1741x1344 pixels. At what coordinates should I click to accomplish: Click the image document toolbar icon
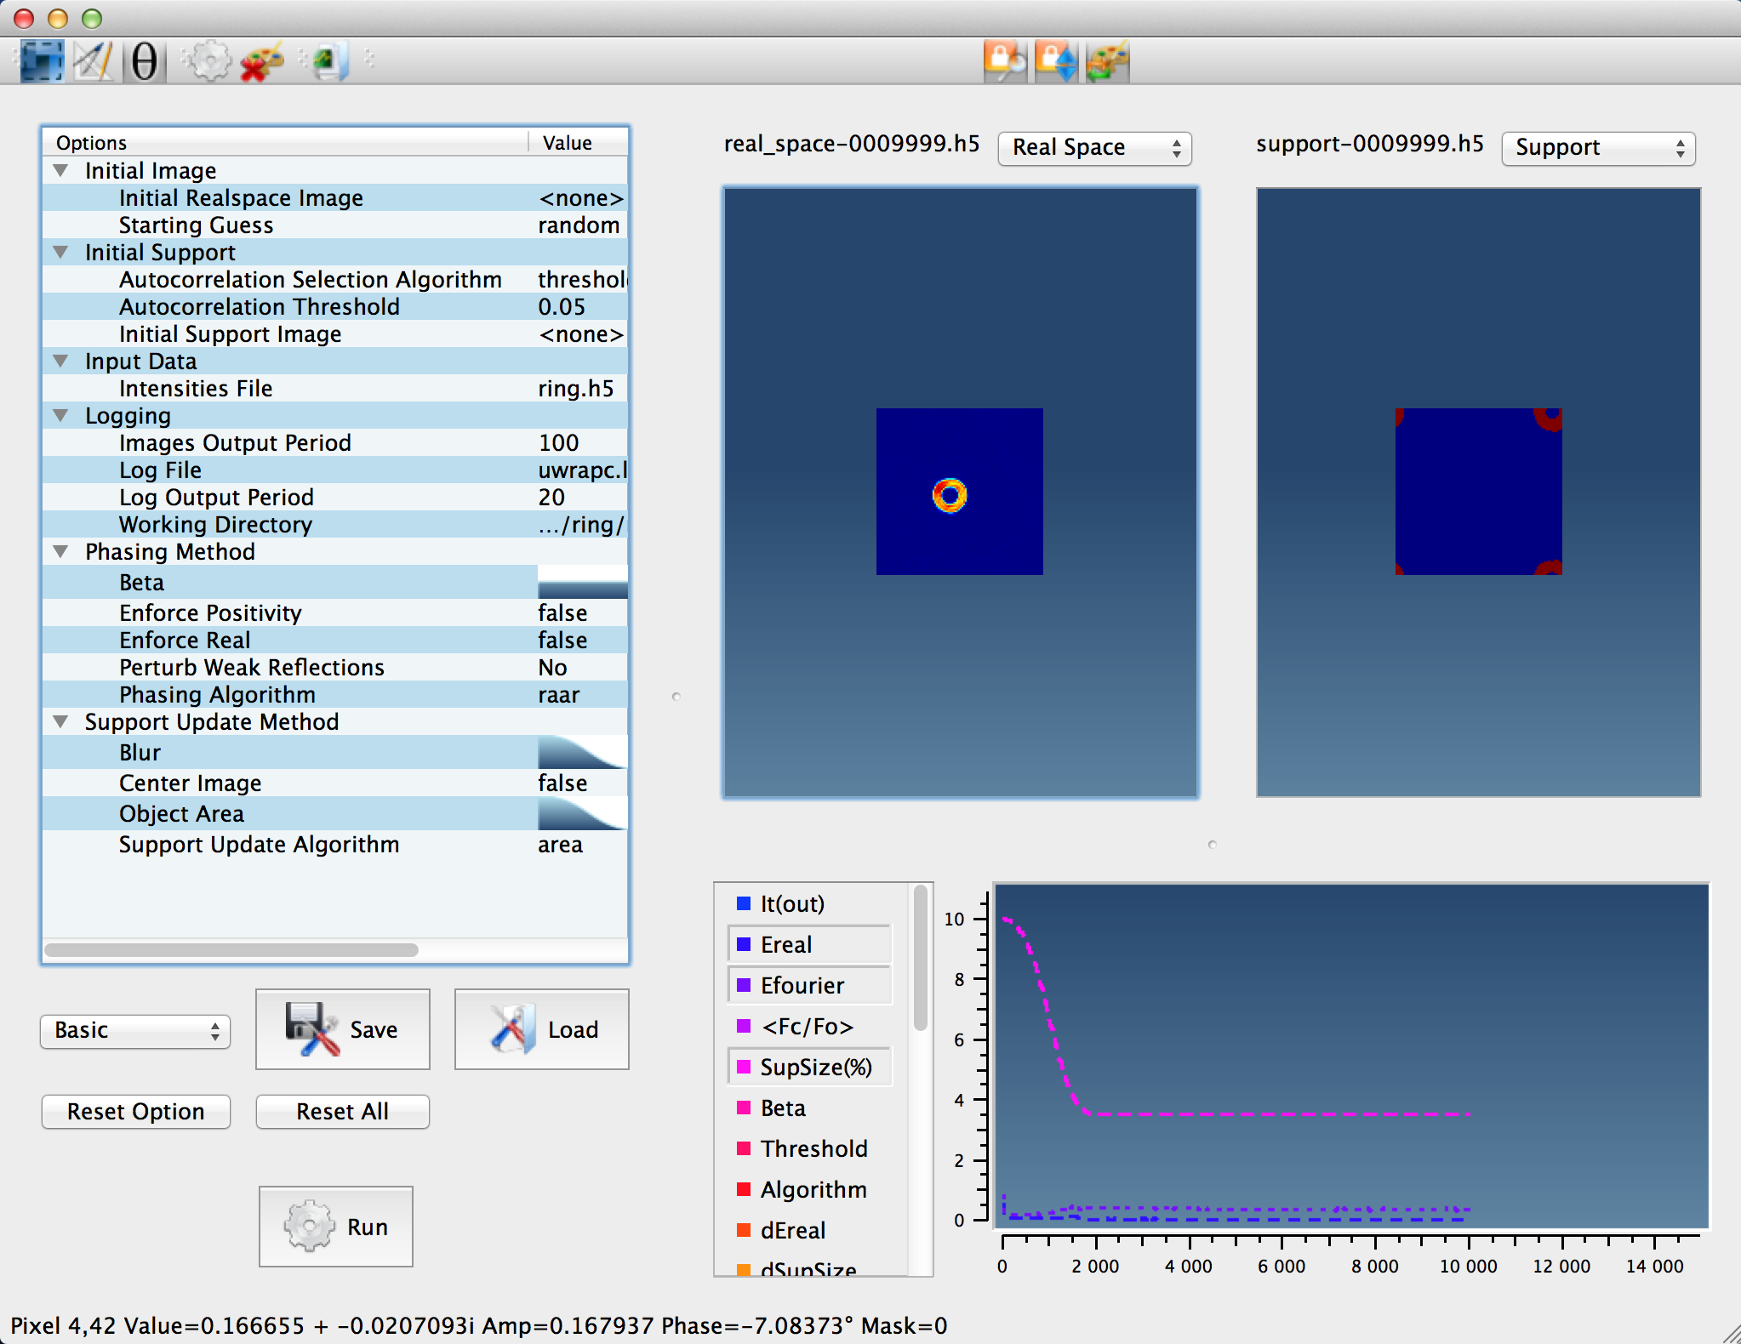coord(328,61)
